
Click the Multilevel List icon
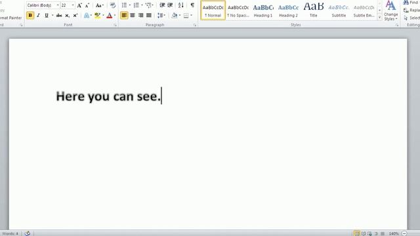(x=149, y=5)
